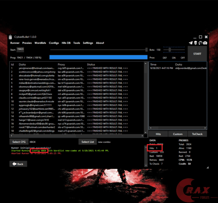Select the DEF proxy mode
The height and width of the screenshot is (203, 218).
point(165,58)
